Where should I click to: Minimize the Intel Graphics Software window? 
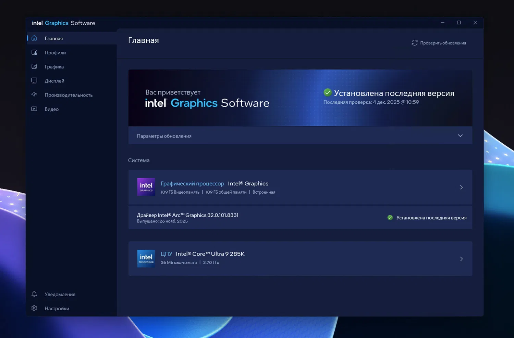tap(443, 23)
